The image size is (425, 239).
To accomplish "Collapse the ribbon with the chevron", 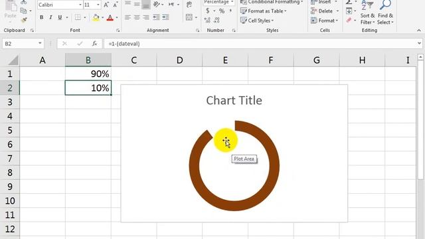I will click(419, 31).
